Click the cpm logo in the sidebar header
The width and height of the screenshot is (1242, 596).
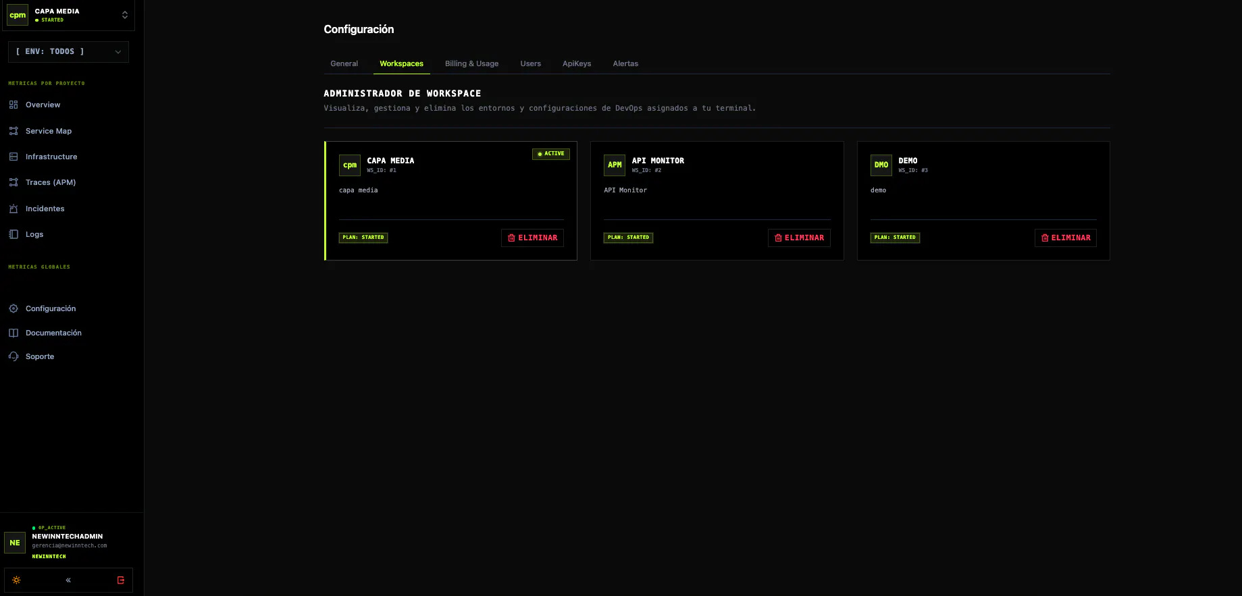[18, 15]
